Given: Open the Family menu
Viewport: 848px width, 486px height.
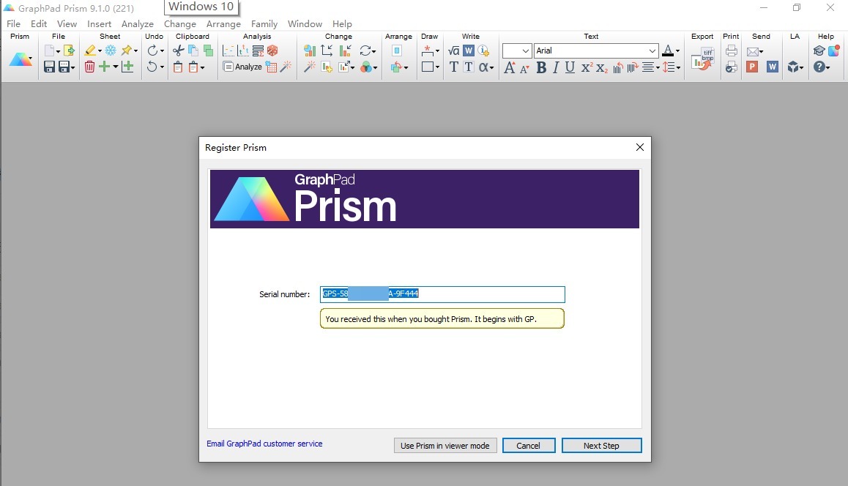Looking at the screenshot, I should pos(264,23).
